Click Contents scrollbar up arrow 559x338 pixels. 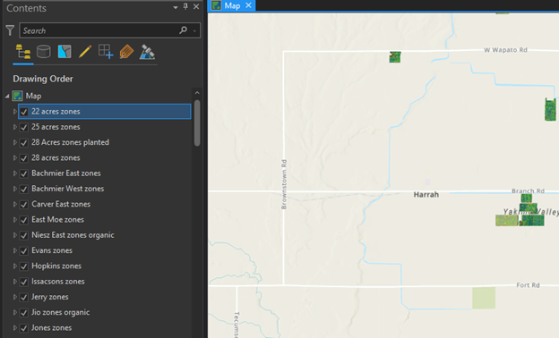[197, 93]
